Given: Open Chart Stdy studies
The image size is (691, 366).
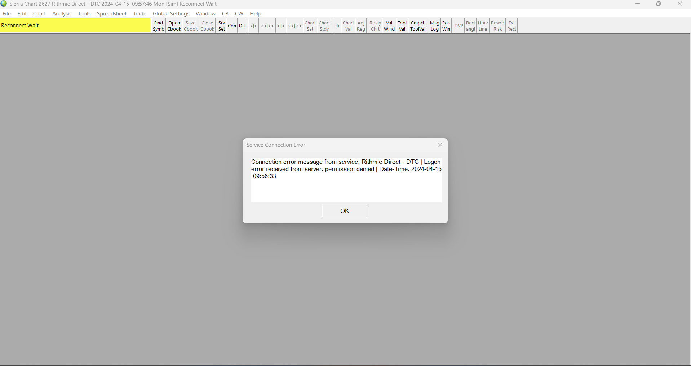Looking at the screenshot, I should 324,26.
